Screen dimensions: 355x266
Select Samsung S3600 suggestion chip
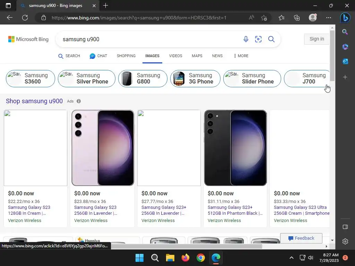click(x=31, y=79)
